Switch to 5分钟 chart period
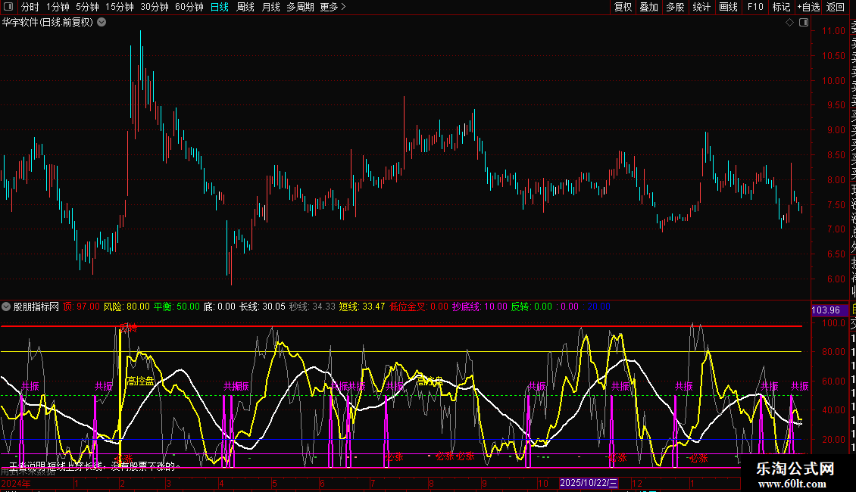Screen dimensions: 856x492 (87, 7)
